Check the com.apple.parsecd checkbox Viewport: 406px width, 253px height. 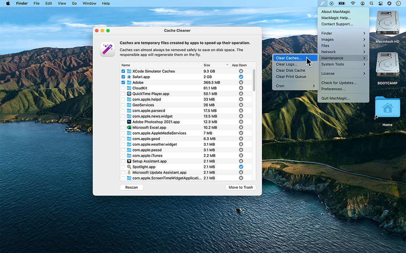[x=123, y=111]
